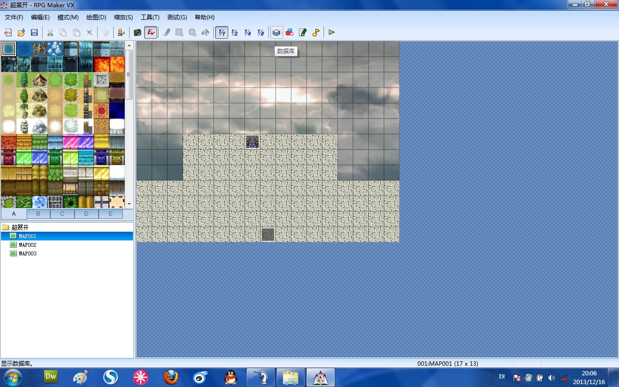
Task: Select the Ellipse drawing tool
Action: [192, 32]
